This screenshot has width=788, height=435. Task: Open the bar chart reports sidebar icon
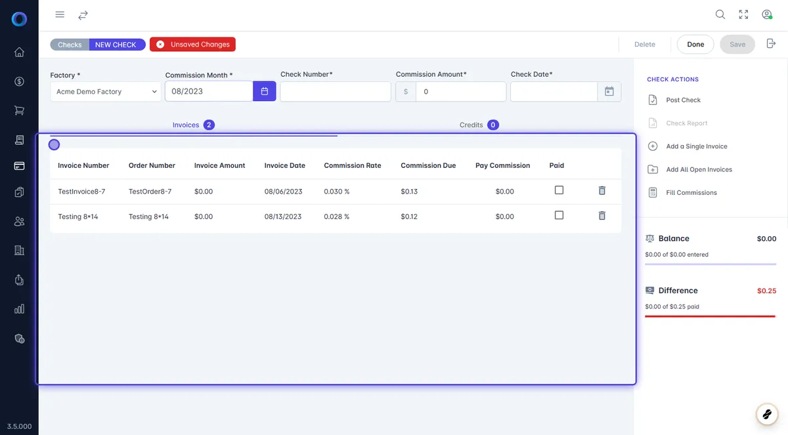tap(19, 309)
